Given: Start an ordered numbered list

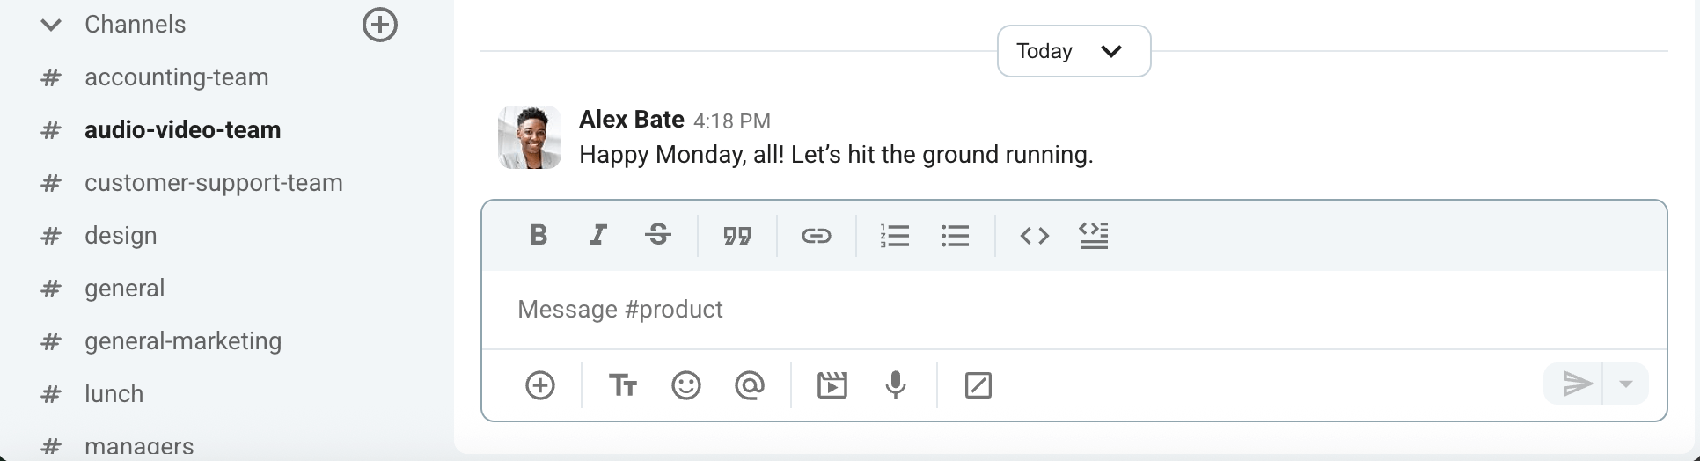Looking at the screenshot, I should coord(894,235).
